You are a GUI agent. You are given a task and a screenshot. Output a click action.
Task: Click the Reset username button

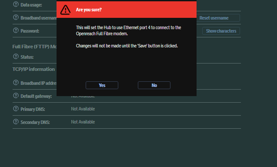pos(218,18)
